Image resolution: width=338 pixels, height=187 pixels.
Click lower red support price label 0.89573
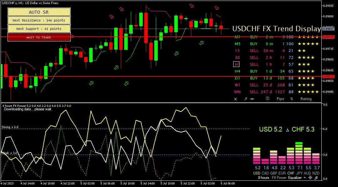(x=328, y=76)
